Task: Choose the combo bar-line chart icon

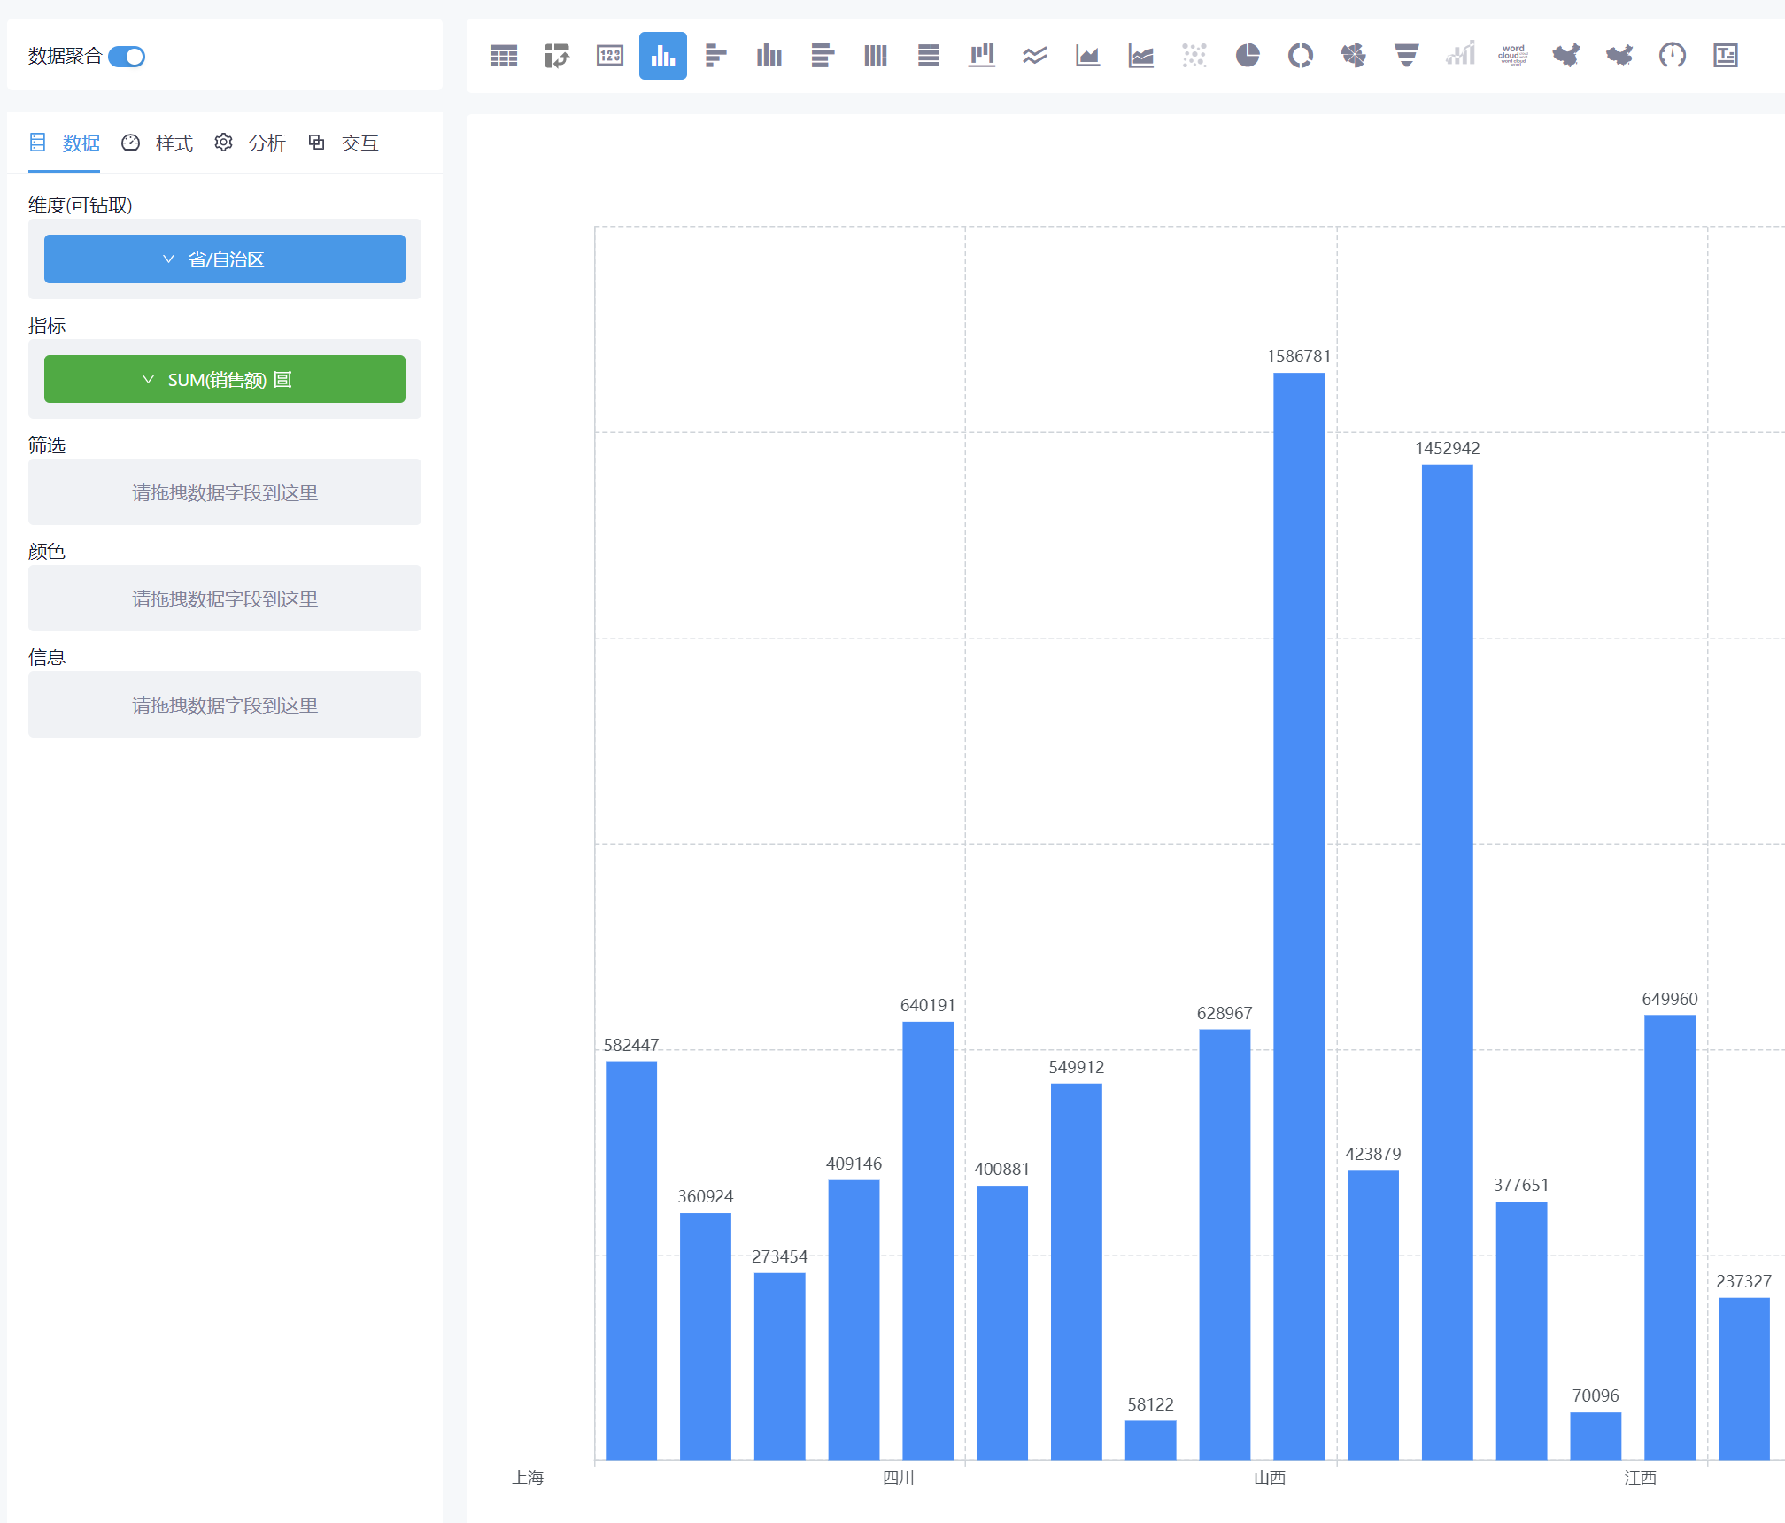Action: pyautogui.click(x=1460, y=54)
